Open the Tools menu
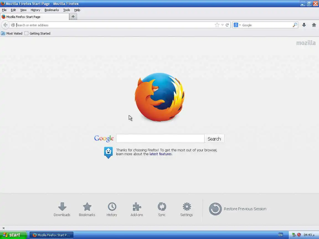The height and width of the screenshot is (239, 319). pyautogui.click(x=66, y=10)
